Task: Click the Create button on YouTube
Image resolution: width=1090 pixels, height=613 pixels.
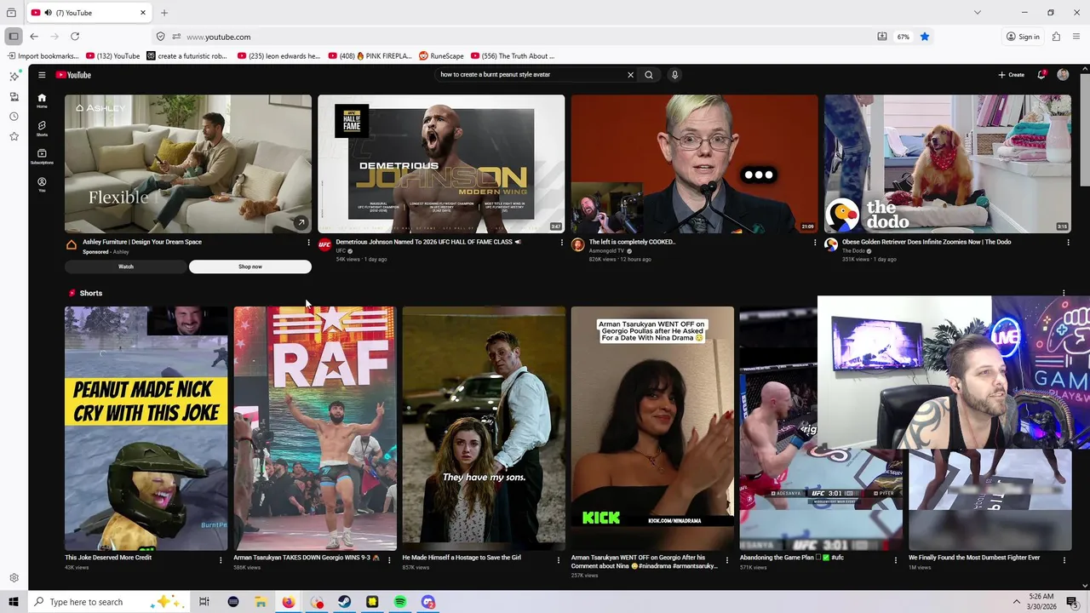Action: coord(1012,75)
